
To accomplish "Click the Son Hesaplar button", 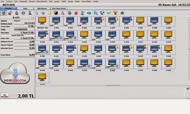I will click(x=4, y=96).
